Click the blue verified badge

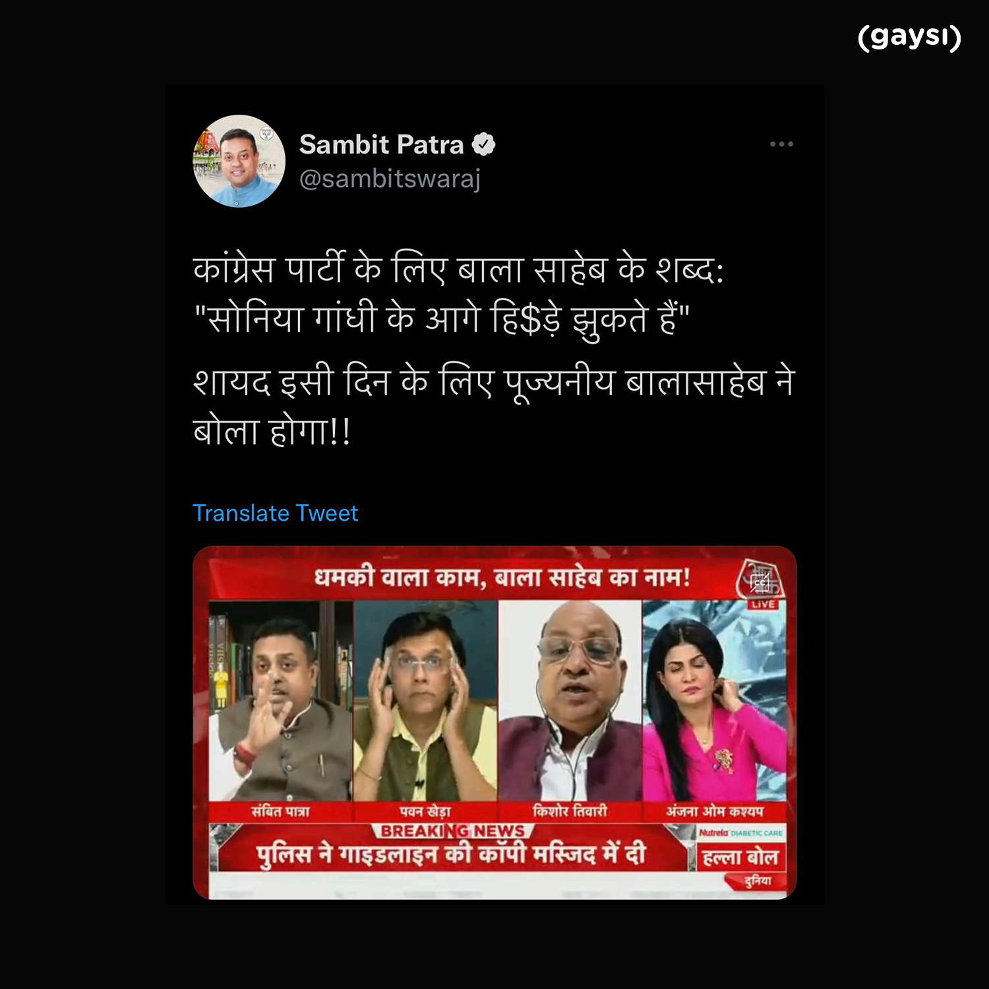tap(483, 144)
